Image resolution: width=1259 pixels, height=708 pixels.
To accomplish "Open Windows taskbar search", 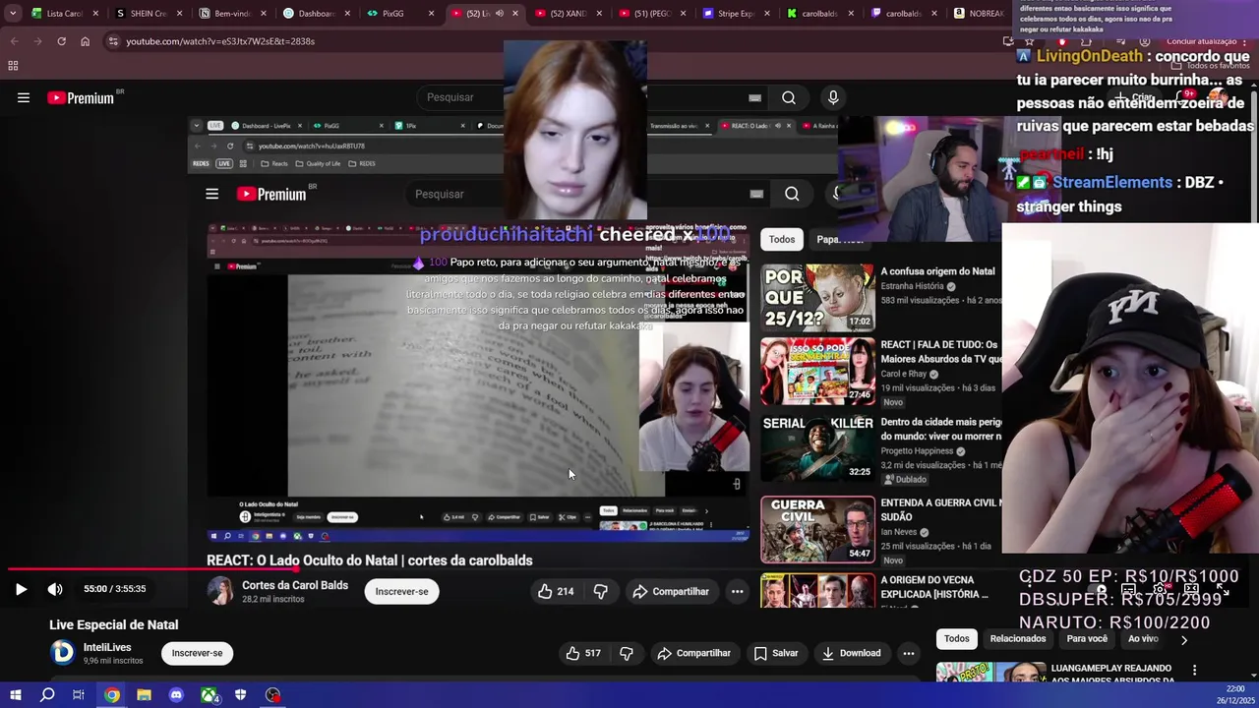I will coord(47,695).
